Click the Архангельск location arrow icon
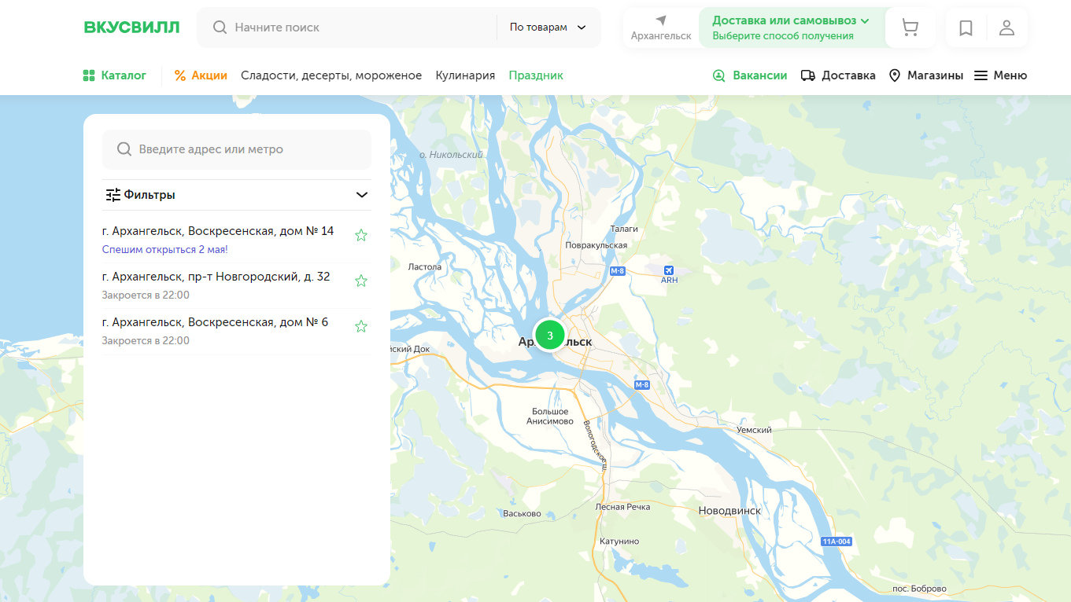 click(661, 20)
